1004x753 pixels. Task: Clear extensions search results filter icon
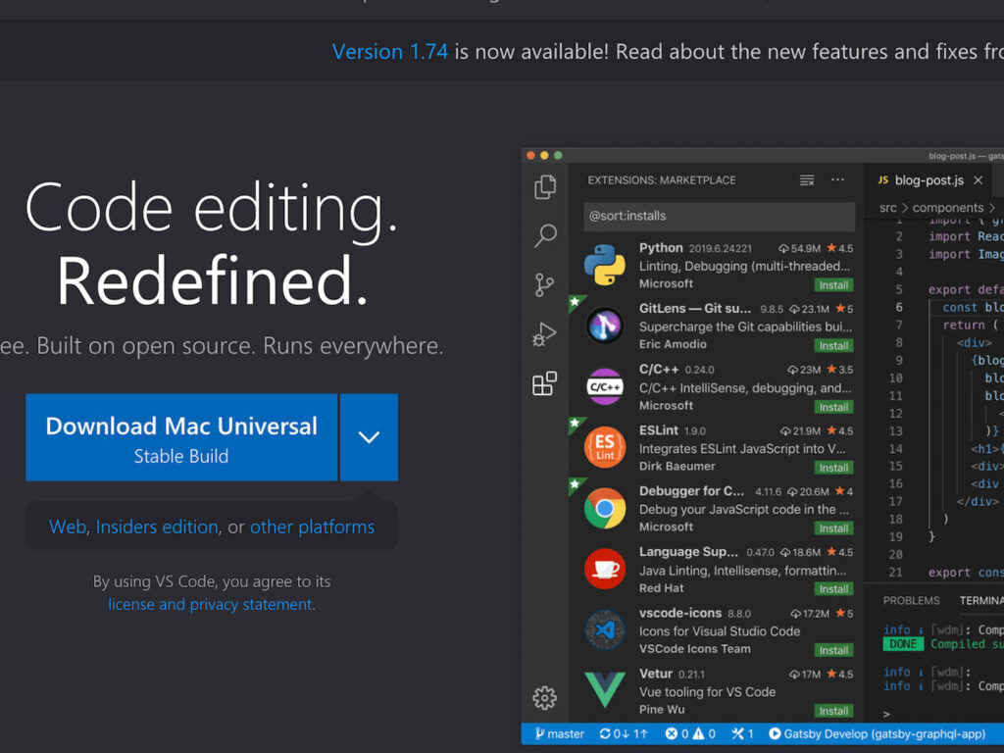pyautogui.click(x=807, y=180)
